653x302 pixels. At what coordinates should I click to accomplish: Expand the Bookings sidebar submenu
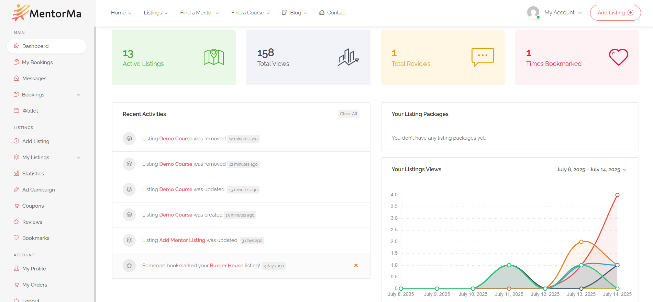[x=78, y=95]
